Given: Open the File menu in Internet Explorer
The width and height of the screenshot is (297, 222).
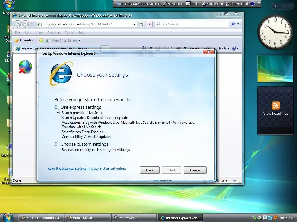Looking at the screenshot, I should pyautogui.click(x=18, y=32).
